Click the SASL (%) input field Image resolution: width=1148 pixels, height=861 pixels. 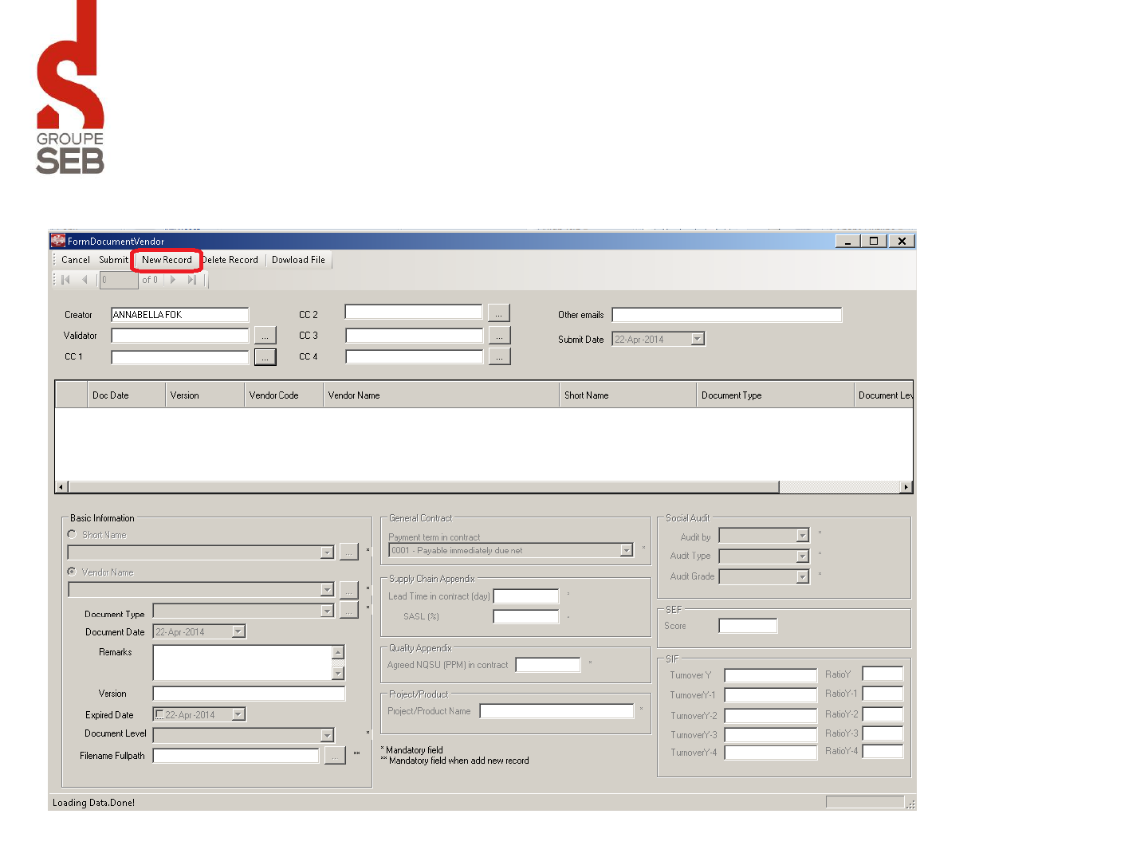(x=526, y=616)
